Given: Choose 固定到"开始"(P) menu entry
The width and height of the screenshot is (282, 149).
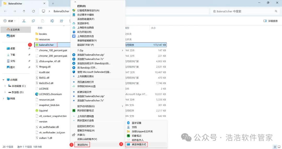Looking at the screenshot, I should pyautogui.click(x=86, y=45).
